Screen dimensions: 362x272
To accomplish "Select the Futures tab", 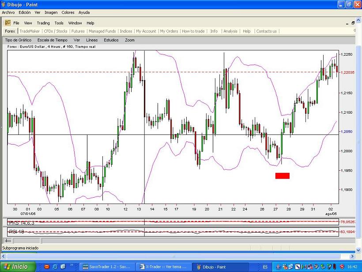I will coord(78,31).
